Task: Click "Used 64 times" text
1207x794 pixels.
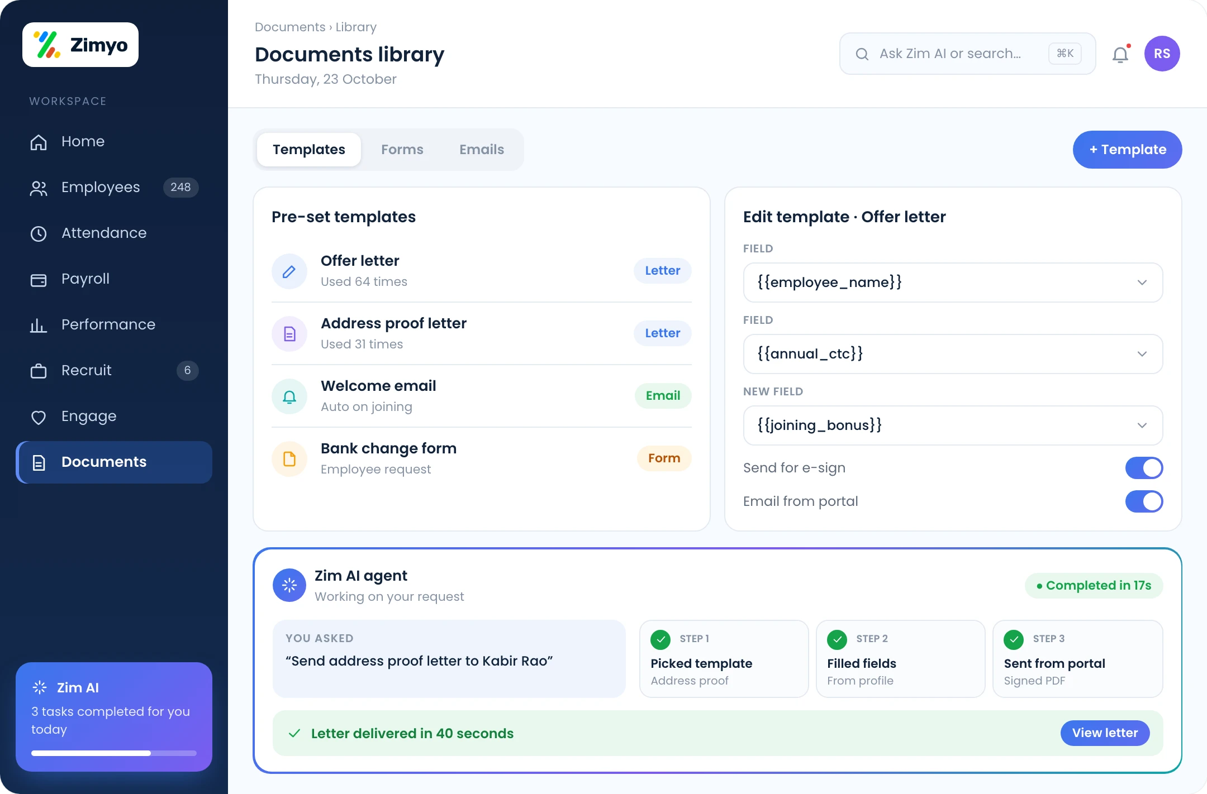Action: click(364, 282)
